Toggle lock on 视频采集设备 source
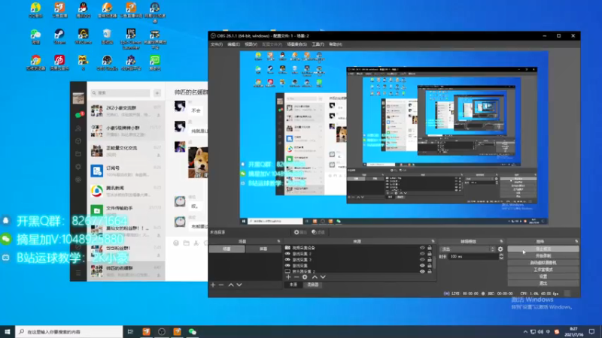The height and width of the screenshot is (338, 602). click(x=430, y=248)
